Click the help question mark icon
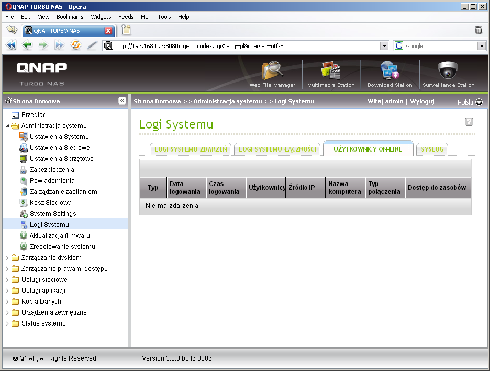490x371 pixels. (469, 122)
